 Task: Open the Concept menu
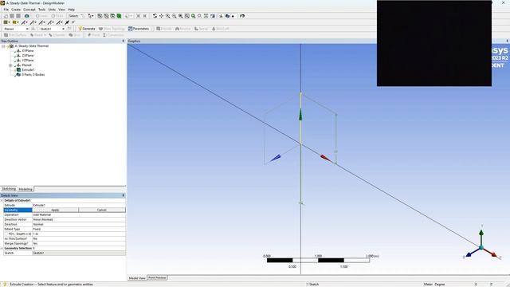pos(29,10)
